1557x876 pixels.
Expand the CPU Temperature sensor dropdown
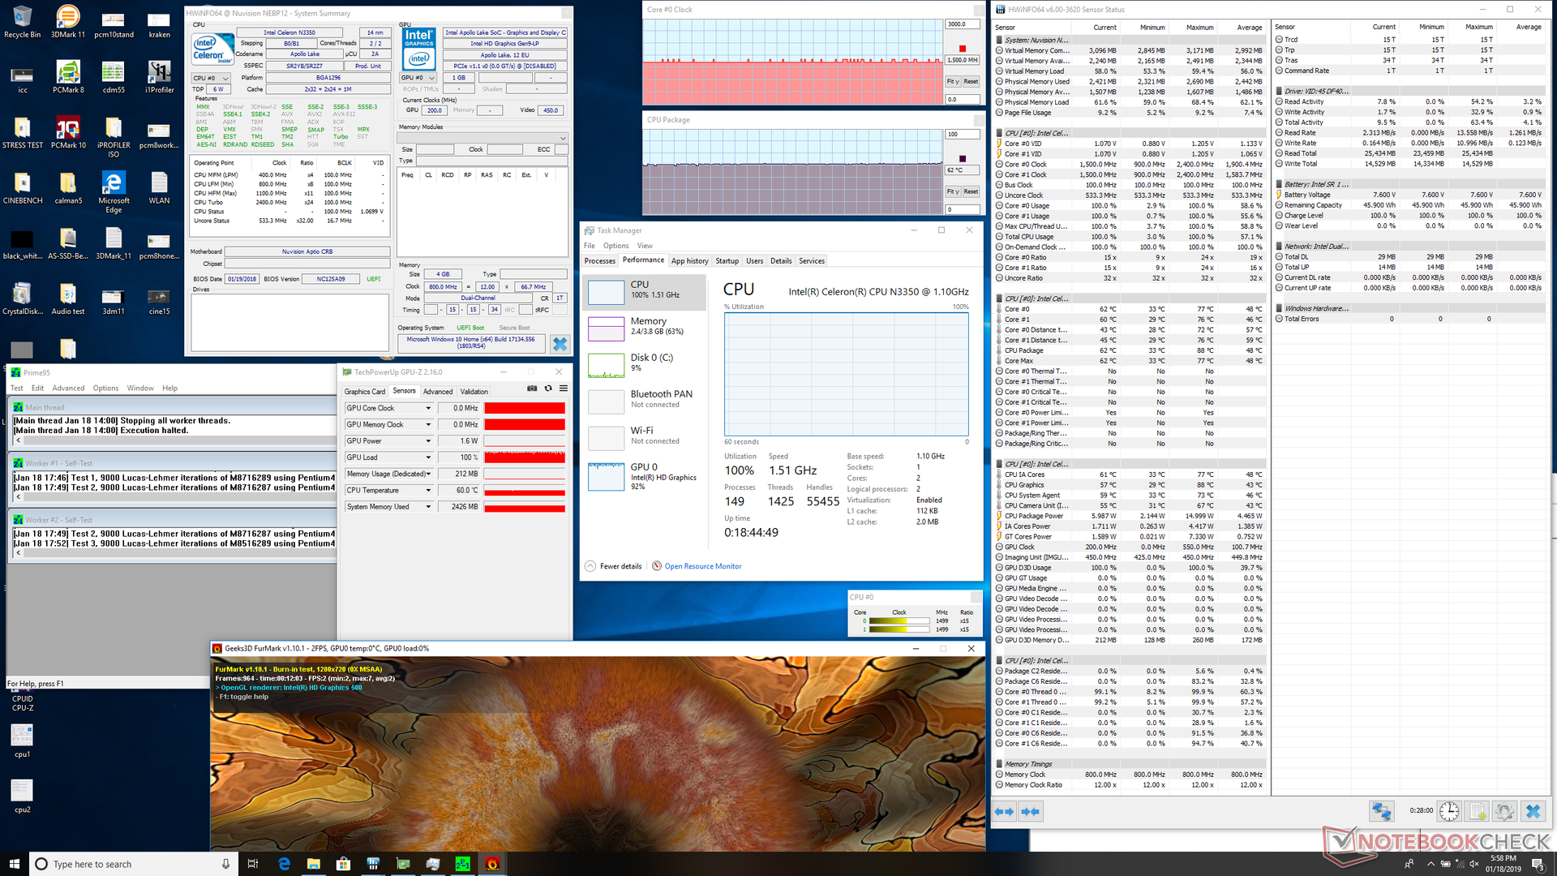click(428, 491)
